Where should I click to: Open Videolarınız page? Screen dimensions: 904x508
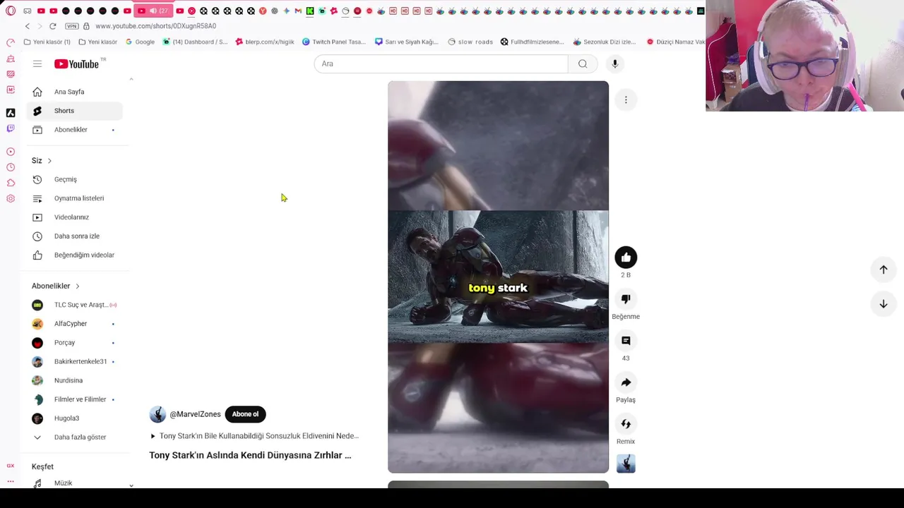pos(74,217)
